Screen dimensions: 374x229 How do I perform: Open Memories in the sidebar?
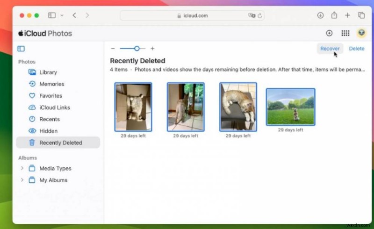(58, 84)
